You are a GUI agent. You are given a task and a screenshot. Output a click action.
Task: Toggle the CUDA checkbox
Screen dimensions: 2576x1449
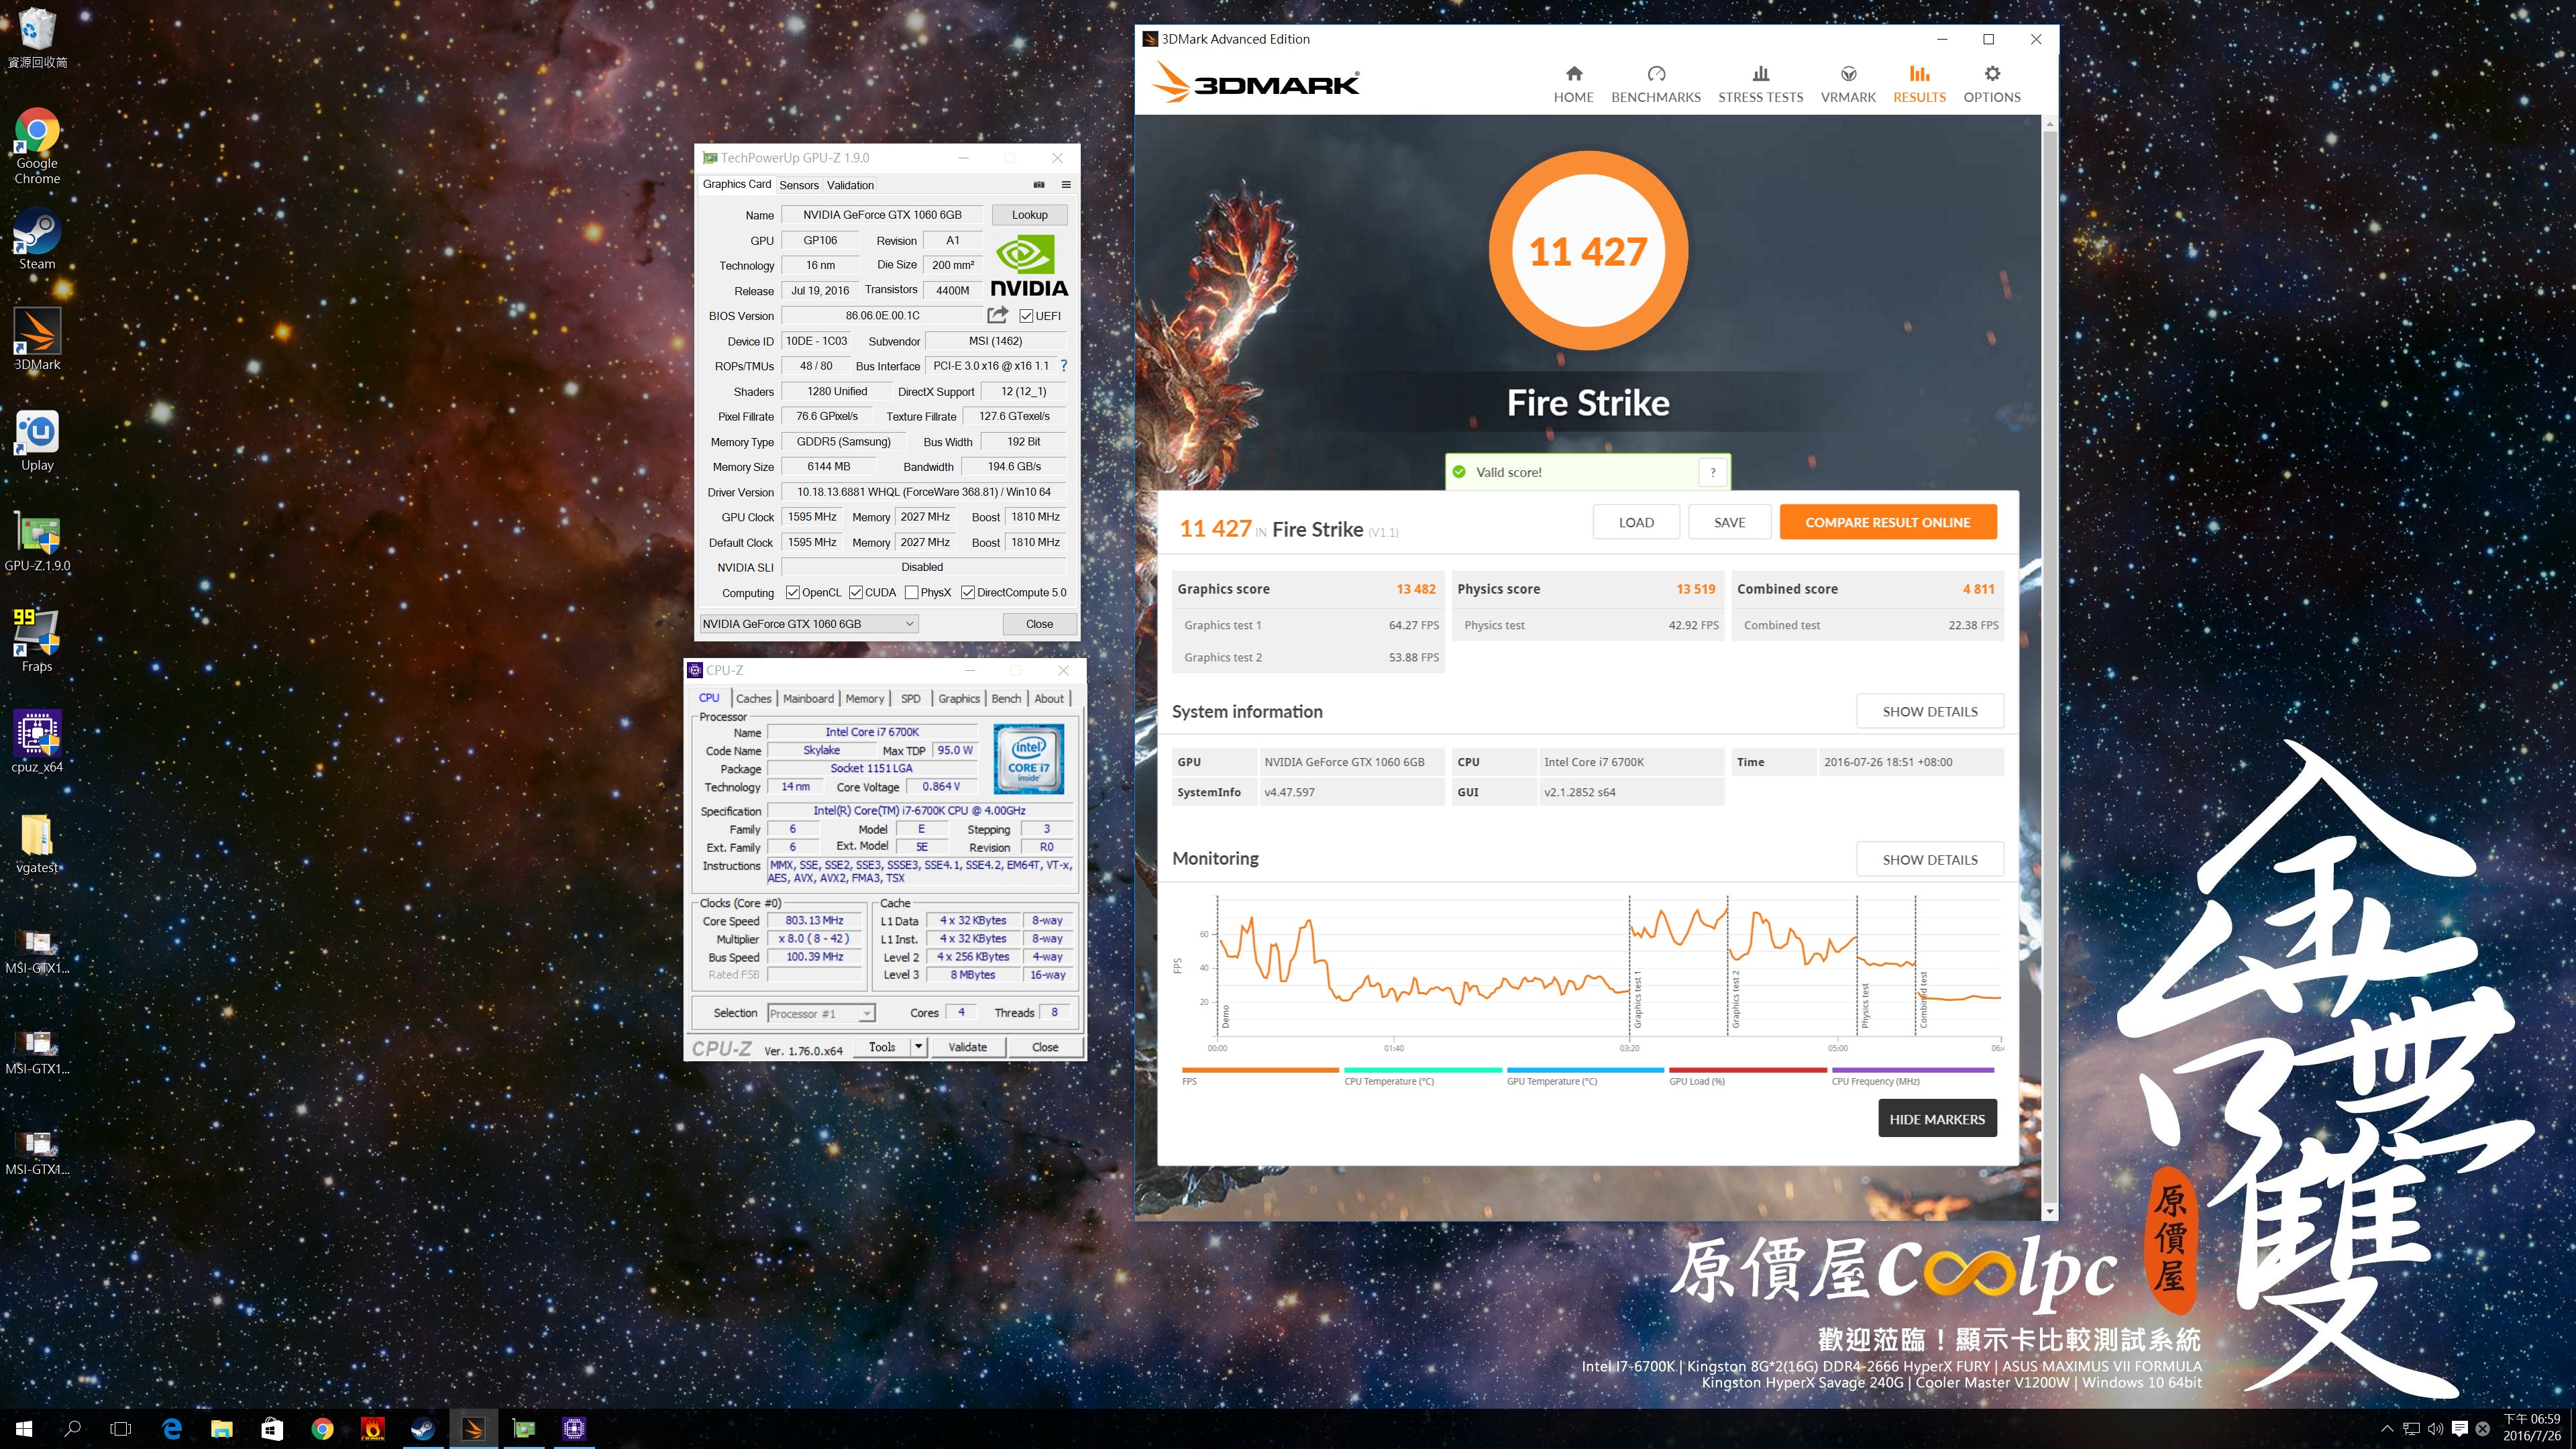pos(856,593)
